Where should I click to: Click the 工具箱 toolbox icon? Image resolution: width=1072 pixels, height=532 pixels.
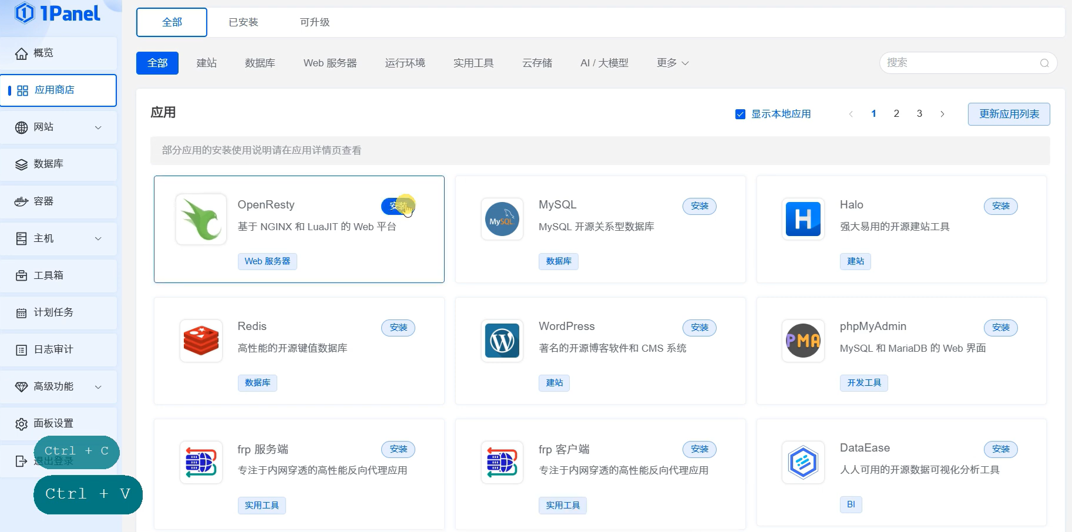click(21, 275)
